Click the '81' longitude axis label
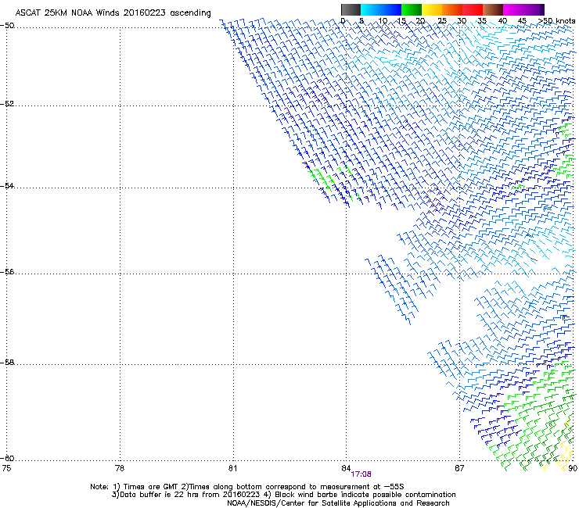The height and width of the screenshot is (508, 579). (232, 468)
